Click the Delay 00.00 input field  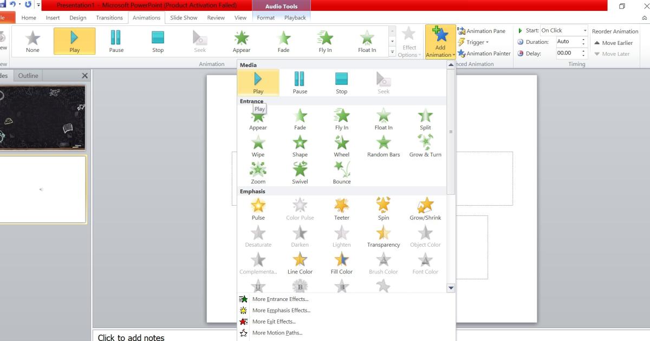click(568, 53)
